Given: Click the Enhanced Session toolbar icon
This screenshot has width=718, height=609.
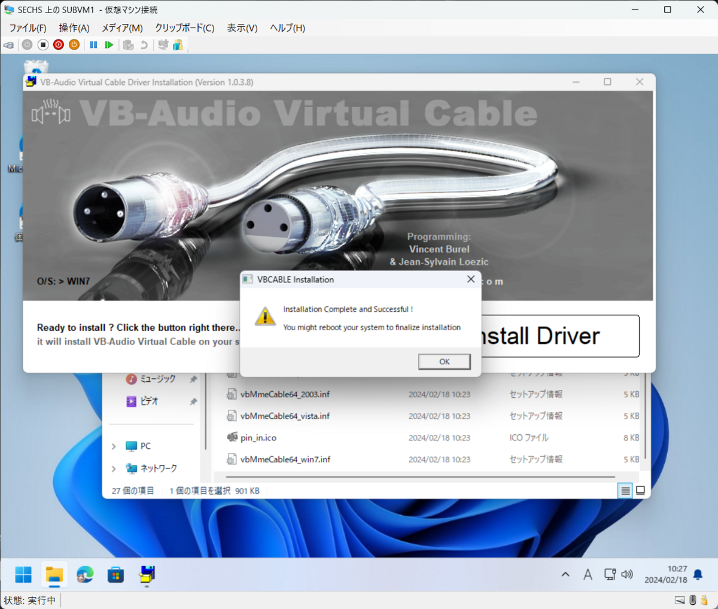Looking at the screenshot, I should tap(163, 45).
